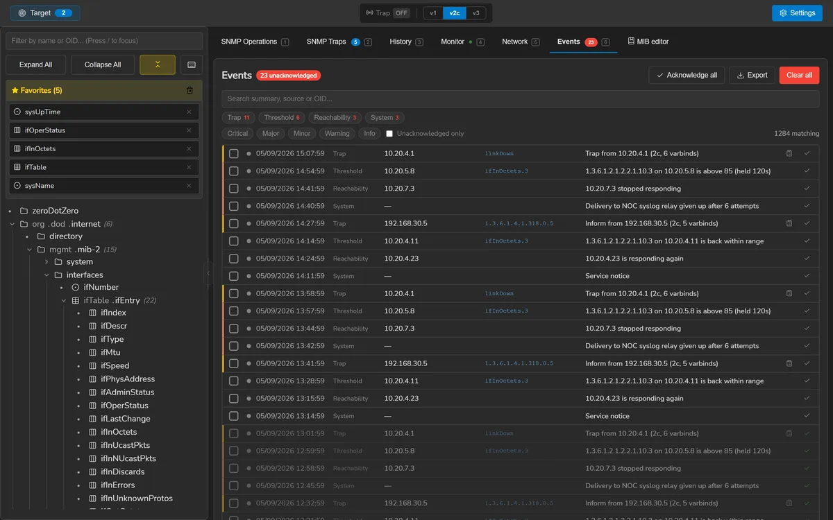
Task: Acknowledge the 13:28:59 back within range event
Action: [807, 381]
